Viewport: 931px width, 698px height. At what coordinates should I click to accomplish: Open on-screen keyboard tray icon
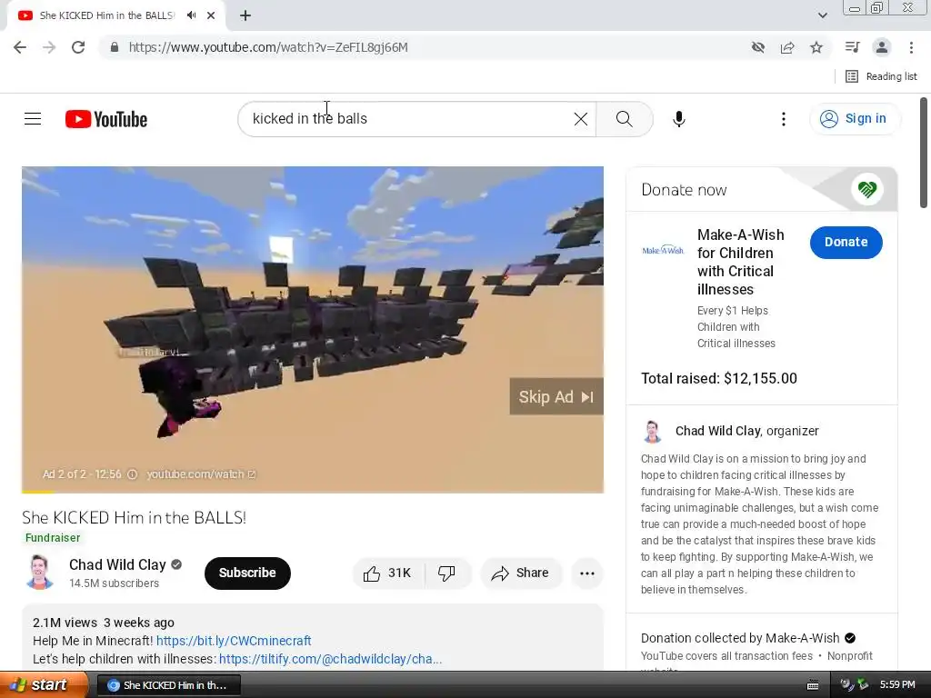click(813, 685)
